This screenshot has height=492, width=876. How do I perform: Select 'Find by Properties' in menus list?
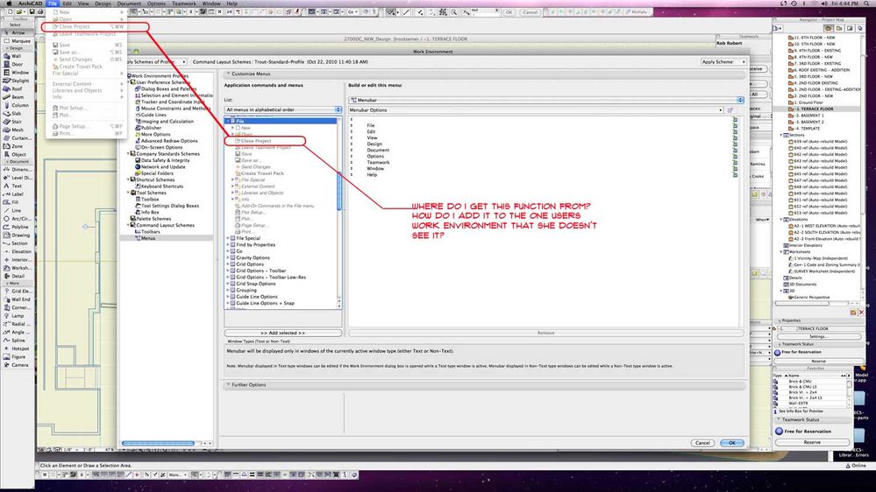(x=255, y=245)
